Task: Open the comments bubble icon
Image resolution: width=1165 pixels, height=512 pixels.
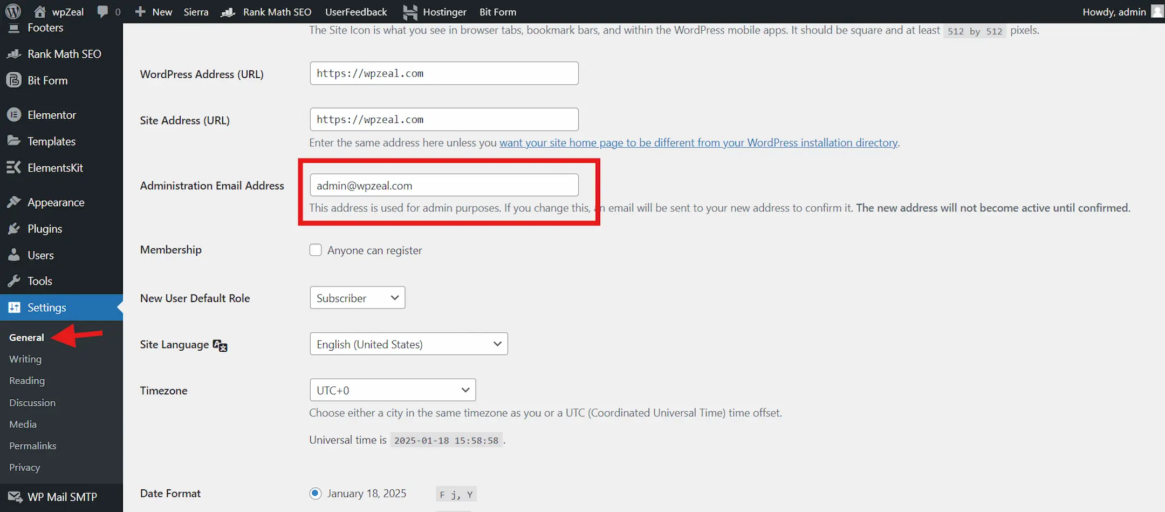Action: (102, 11)
